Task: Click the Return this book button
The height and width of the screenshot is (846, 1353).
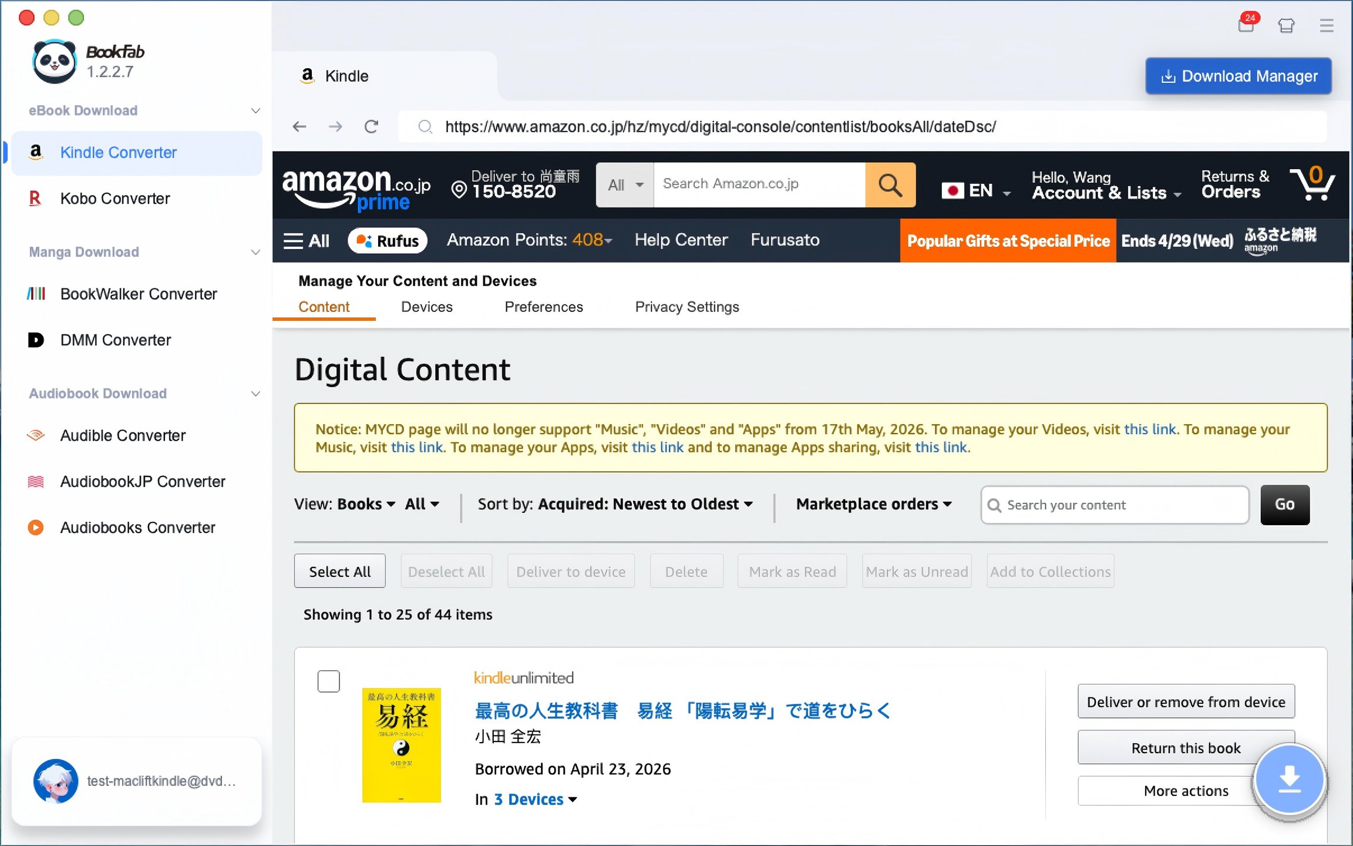Action: click(1186, 747)
